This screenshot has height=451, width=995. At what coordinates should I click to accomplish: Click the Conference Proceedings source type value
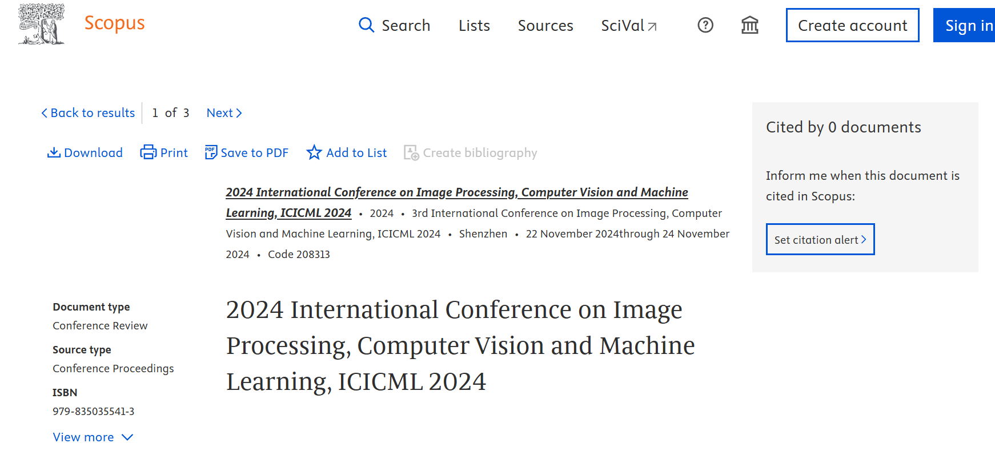pos(113,368)
